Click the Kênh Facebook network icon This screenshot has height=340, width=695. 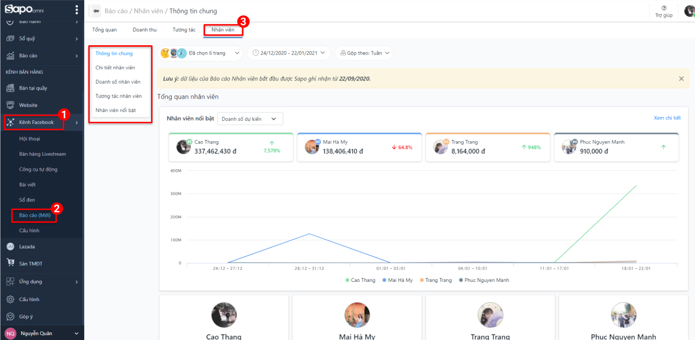(x=10, y=122)
